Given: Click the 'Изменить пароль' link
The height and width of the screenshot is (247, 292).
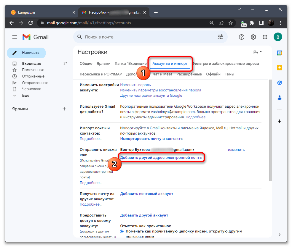Looking at the screenshot, I should [x=135, y=85].
